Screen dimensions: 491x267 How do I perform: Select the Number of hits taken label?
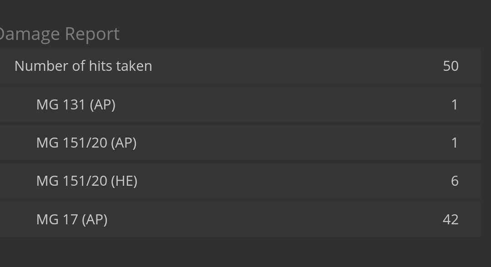(83, 66)
